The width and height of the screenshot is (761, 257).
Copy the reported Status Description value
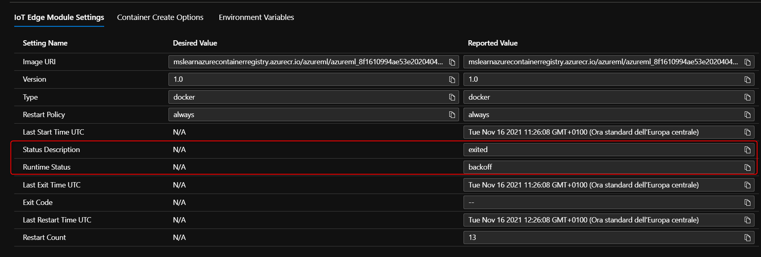[748, 150]
